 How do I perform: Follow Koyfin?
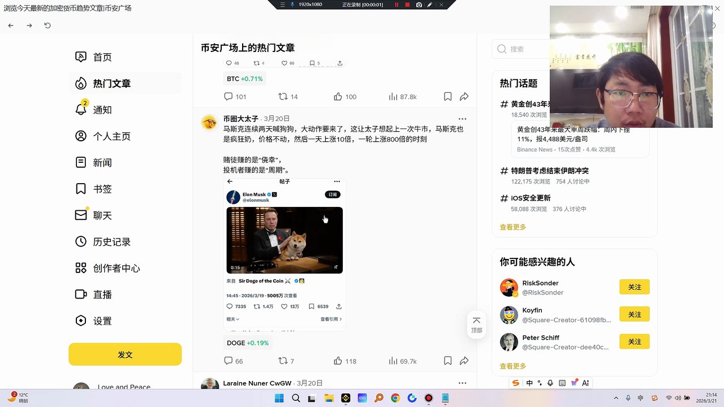[x=635, y=314]
